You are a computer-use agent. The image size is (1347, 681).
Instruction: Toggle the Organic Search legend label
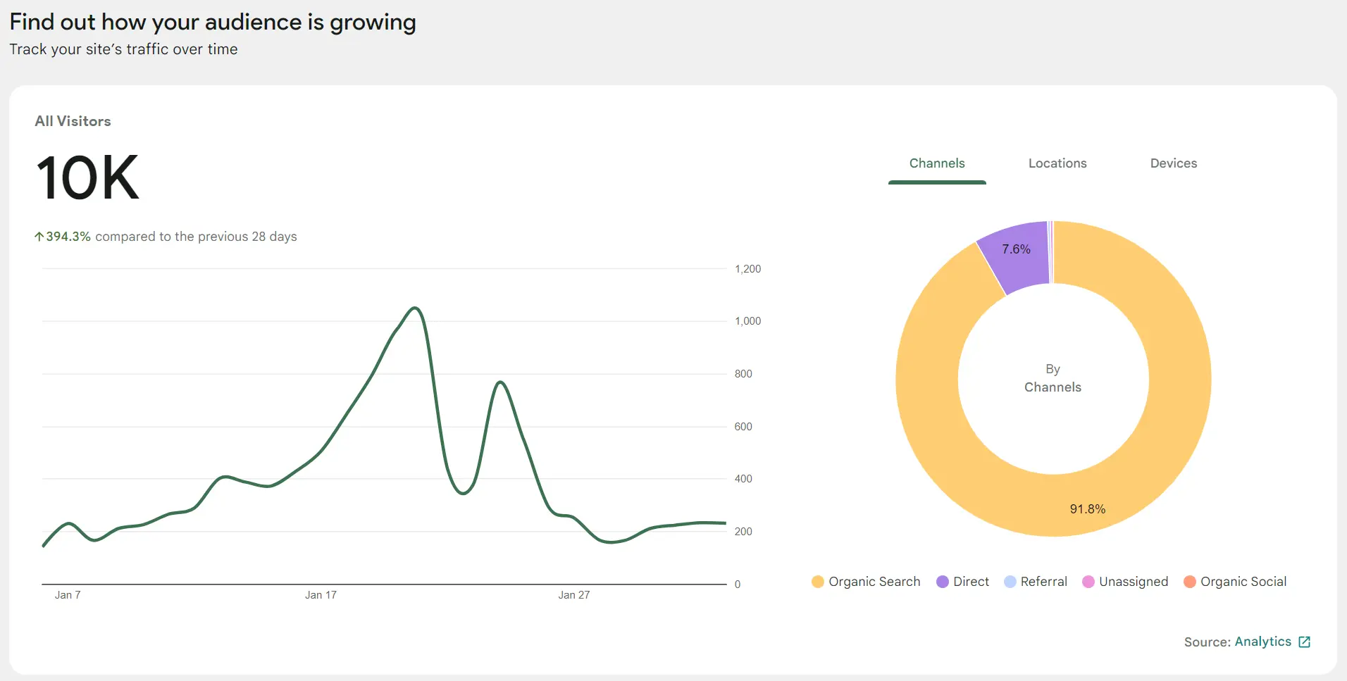coord(874,582)
